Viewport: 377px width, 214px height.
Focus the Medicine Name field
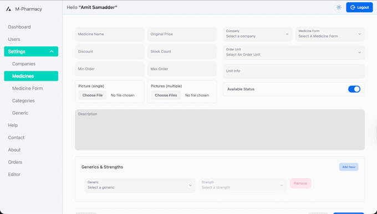pos(110,34)
